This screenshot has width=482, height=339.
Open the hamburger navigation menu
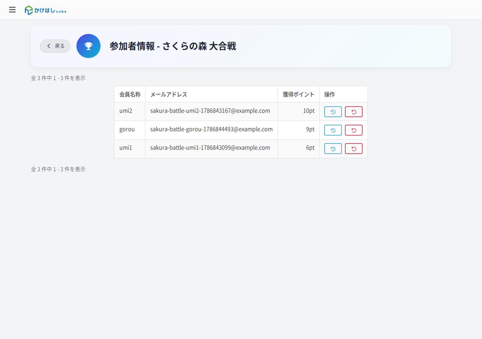tap(12, 10)
